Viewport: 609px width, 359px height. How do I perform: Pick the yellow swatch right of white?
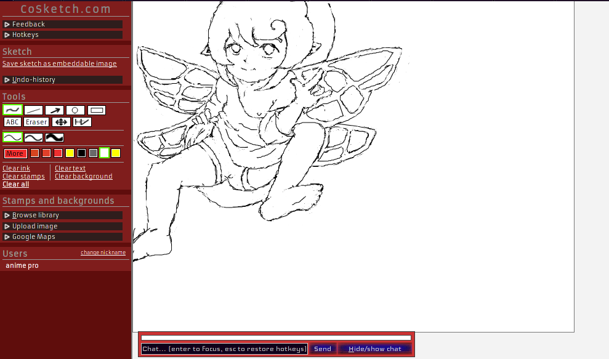116,153
